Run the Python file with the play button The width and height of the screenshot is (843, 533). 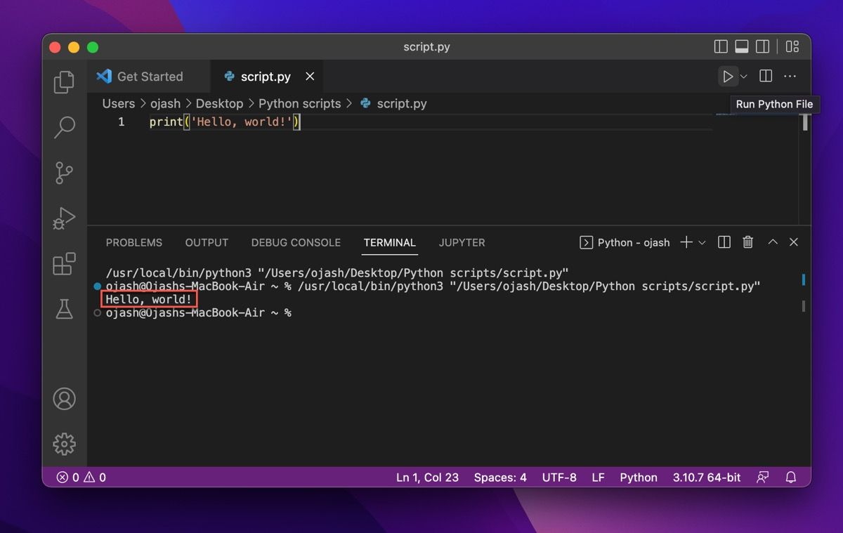[729, 76]
